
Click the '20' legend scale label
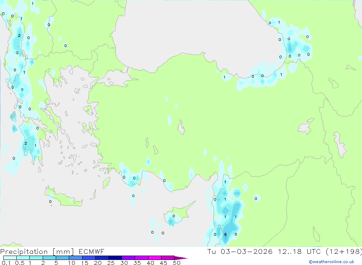tap(98, 263)
